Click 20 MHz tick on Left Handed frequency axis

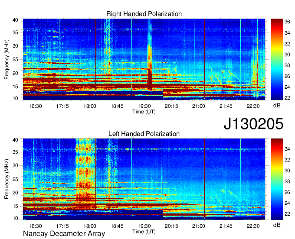(15, 193)
